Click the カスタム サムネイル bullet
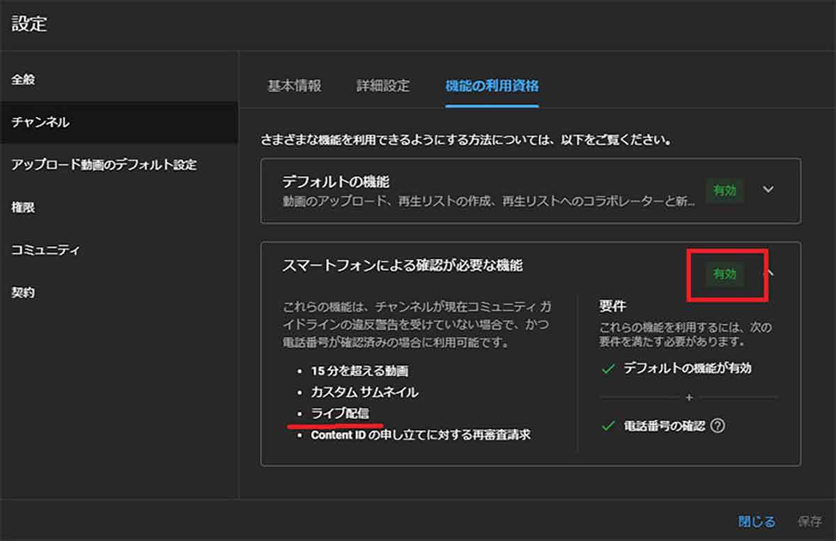 point(364,392)
